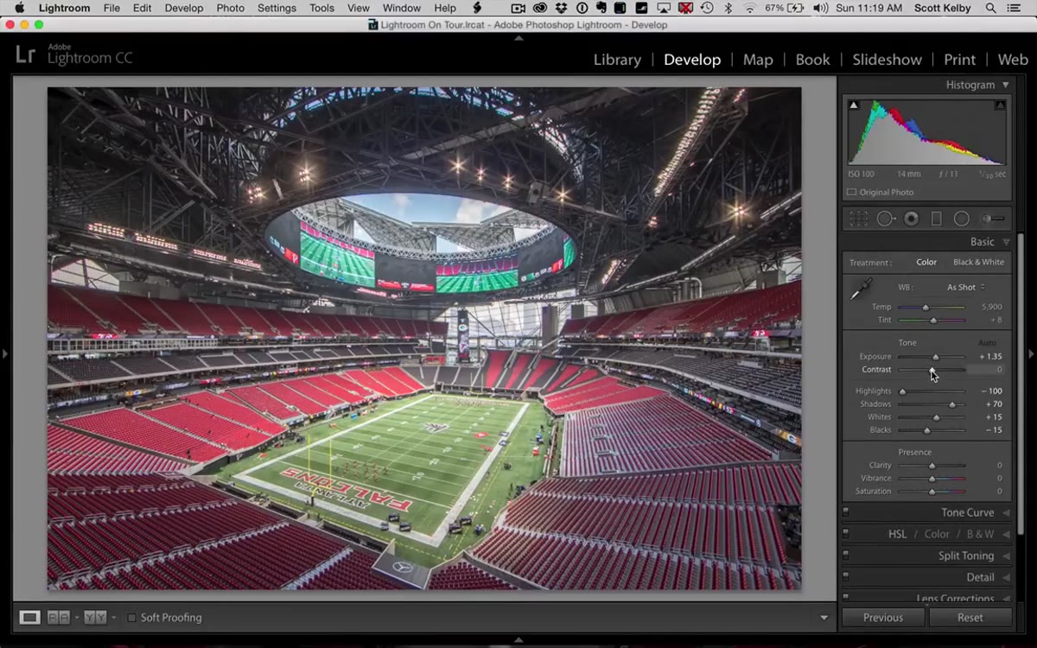Open the WB As Shot dropdown
1037x648 pixels.
(965, 288)
